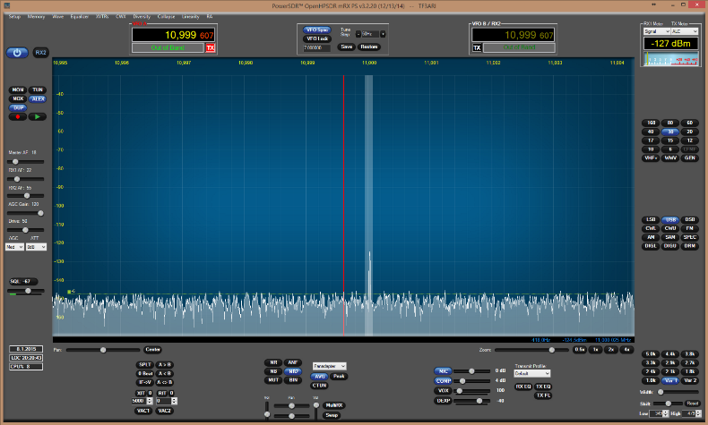Adjust the Zoom slider
Viewport: 708px width, 425px height.
(x=531, y=350)
